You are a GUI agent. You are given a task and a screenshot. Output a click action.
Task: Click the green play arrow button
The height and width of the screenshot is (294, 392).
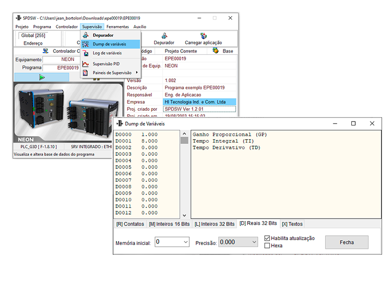pyautogui.click(x=42, y=77)
